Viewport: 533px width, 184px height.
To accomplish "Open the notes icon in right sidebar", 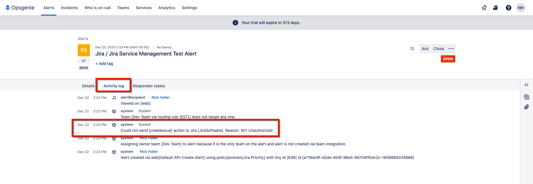I will point(526,97).
